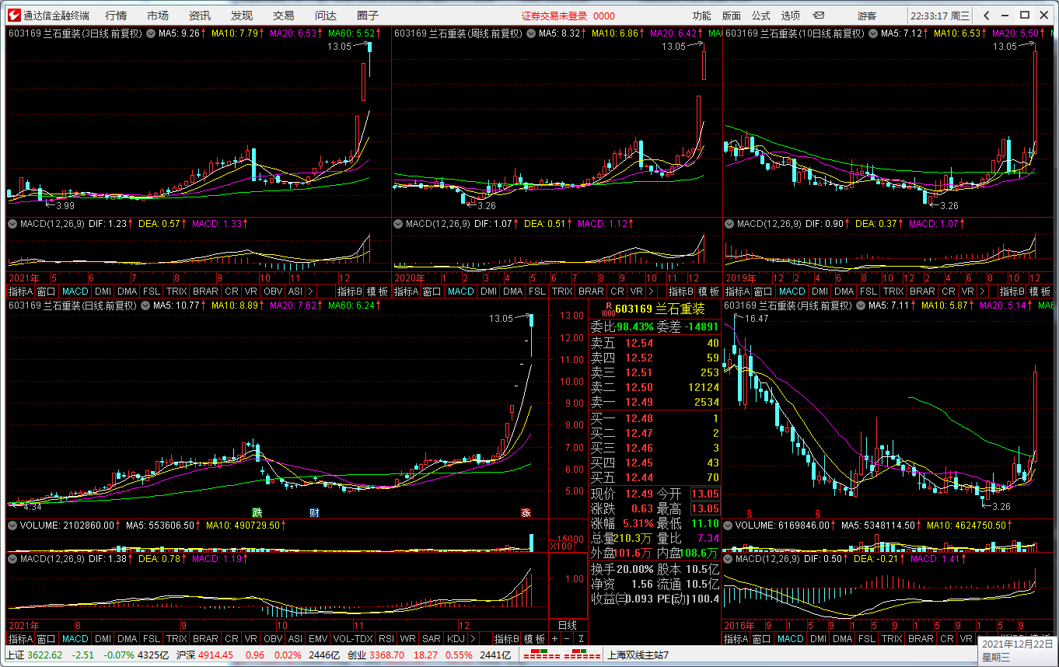This screenshot has height=667, width=1059.
Task: Open the envelope message icon in top bar
Action: [x=819, y=16]
